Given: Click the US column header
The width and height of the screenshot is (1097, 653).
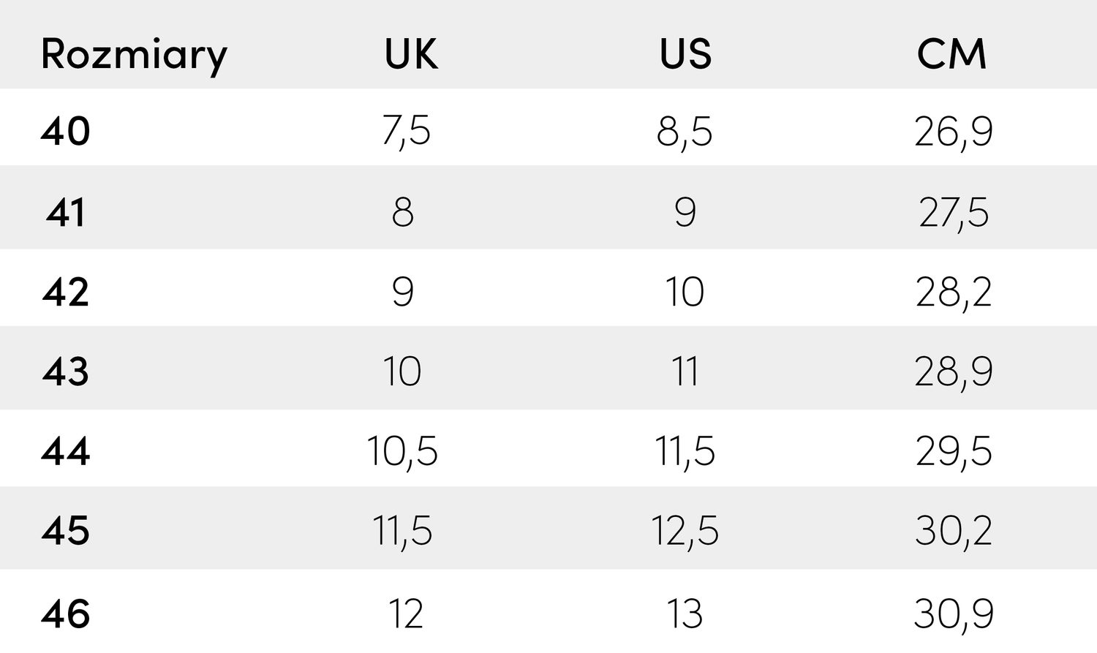Looking at the screenshot, I should click(685, 54).
